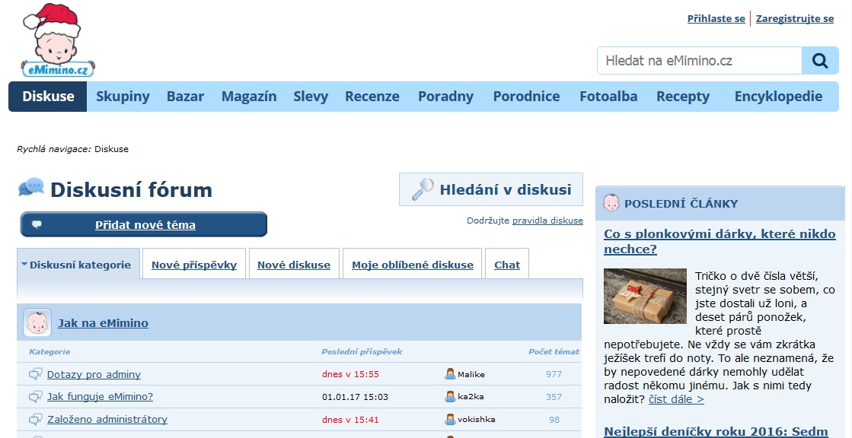Switch to the Chat tab
The width and height of the screenshot is (852, 438).
(x=507, y=265)
